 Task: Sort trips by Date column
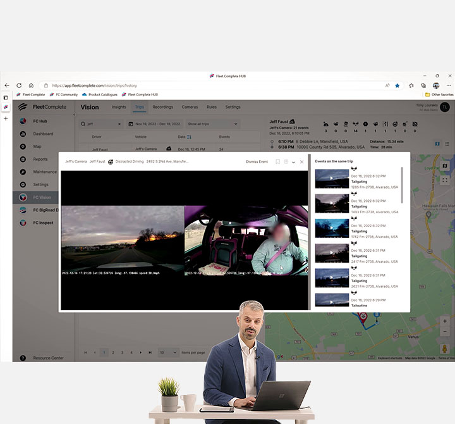[185, 137]
